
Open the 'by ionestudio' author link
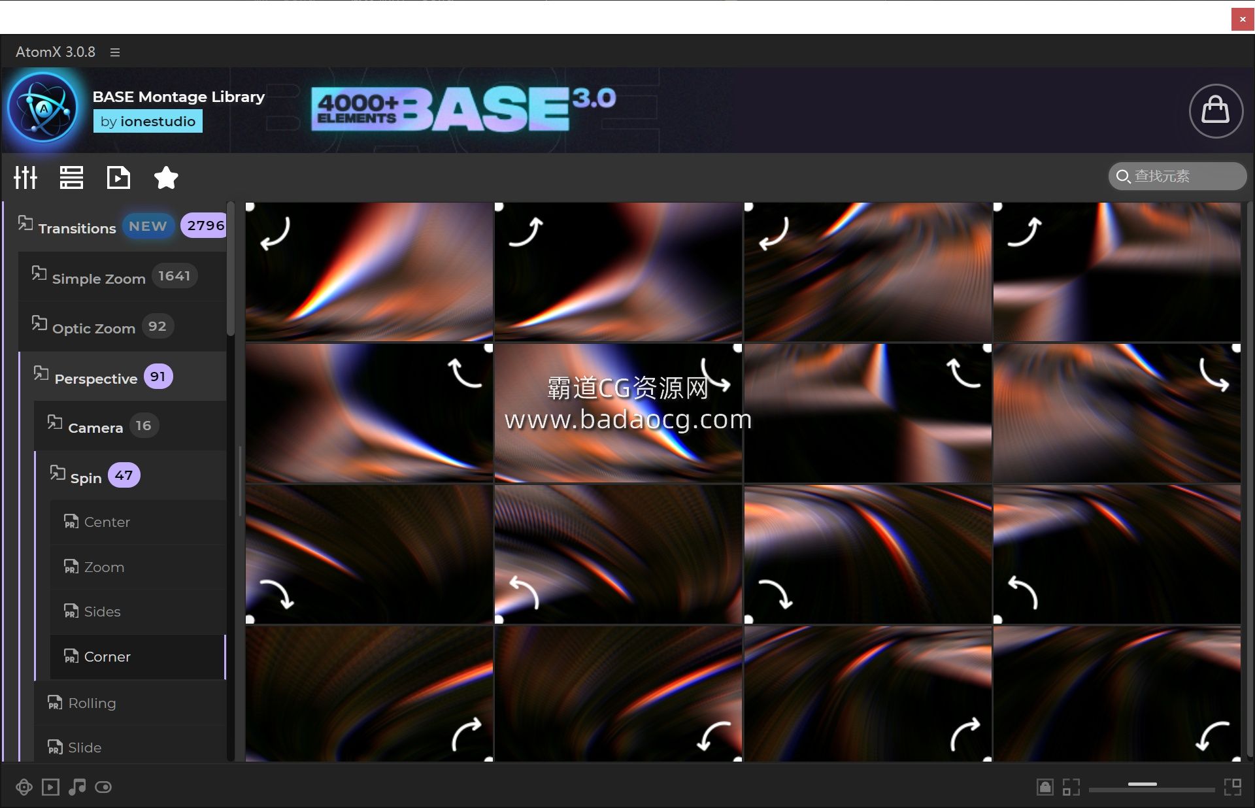pos(148,122)
